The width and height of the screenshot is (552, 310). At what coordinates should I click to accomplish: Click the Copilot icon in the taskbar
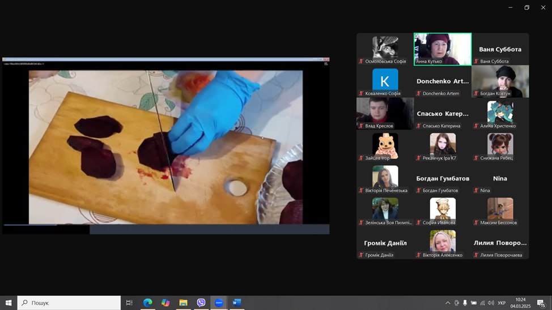coord(165,303)
